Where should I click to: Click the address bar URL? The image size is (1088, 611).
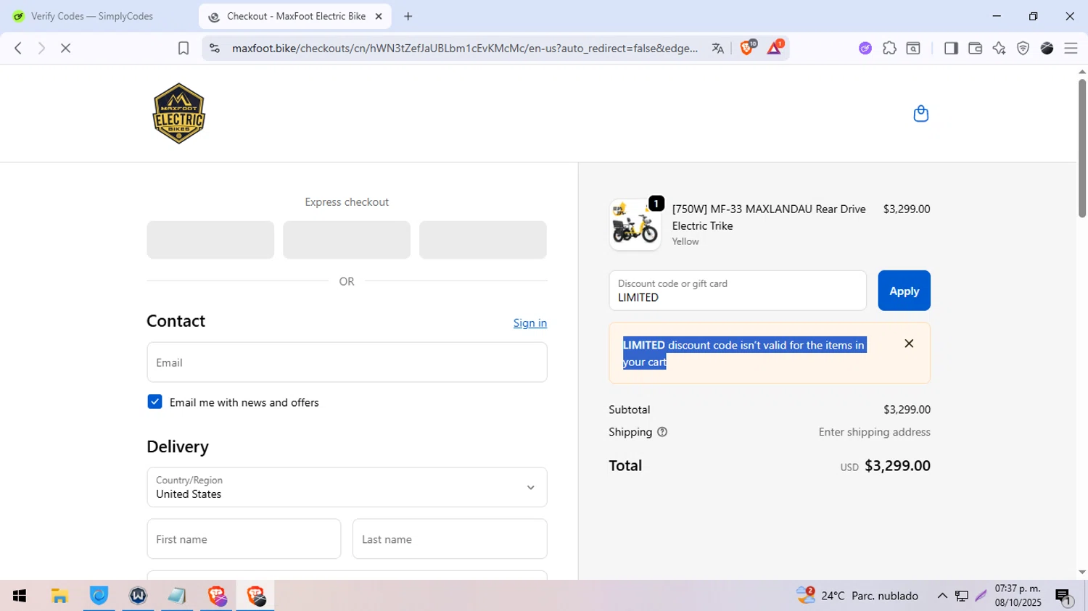point(464,48)
